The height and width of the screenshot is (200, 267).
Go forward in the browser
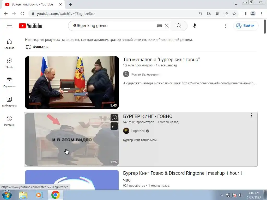[x=14, y=14]
